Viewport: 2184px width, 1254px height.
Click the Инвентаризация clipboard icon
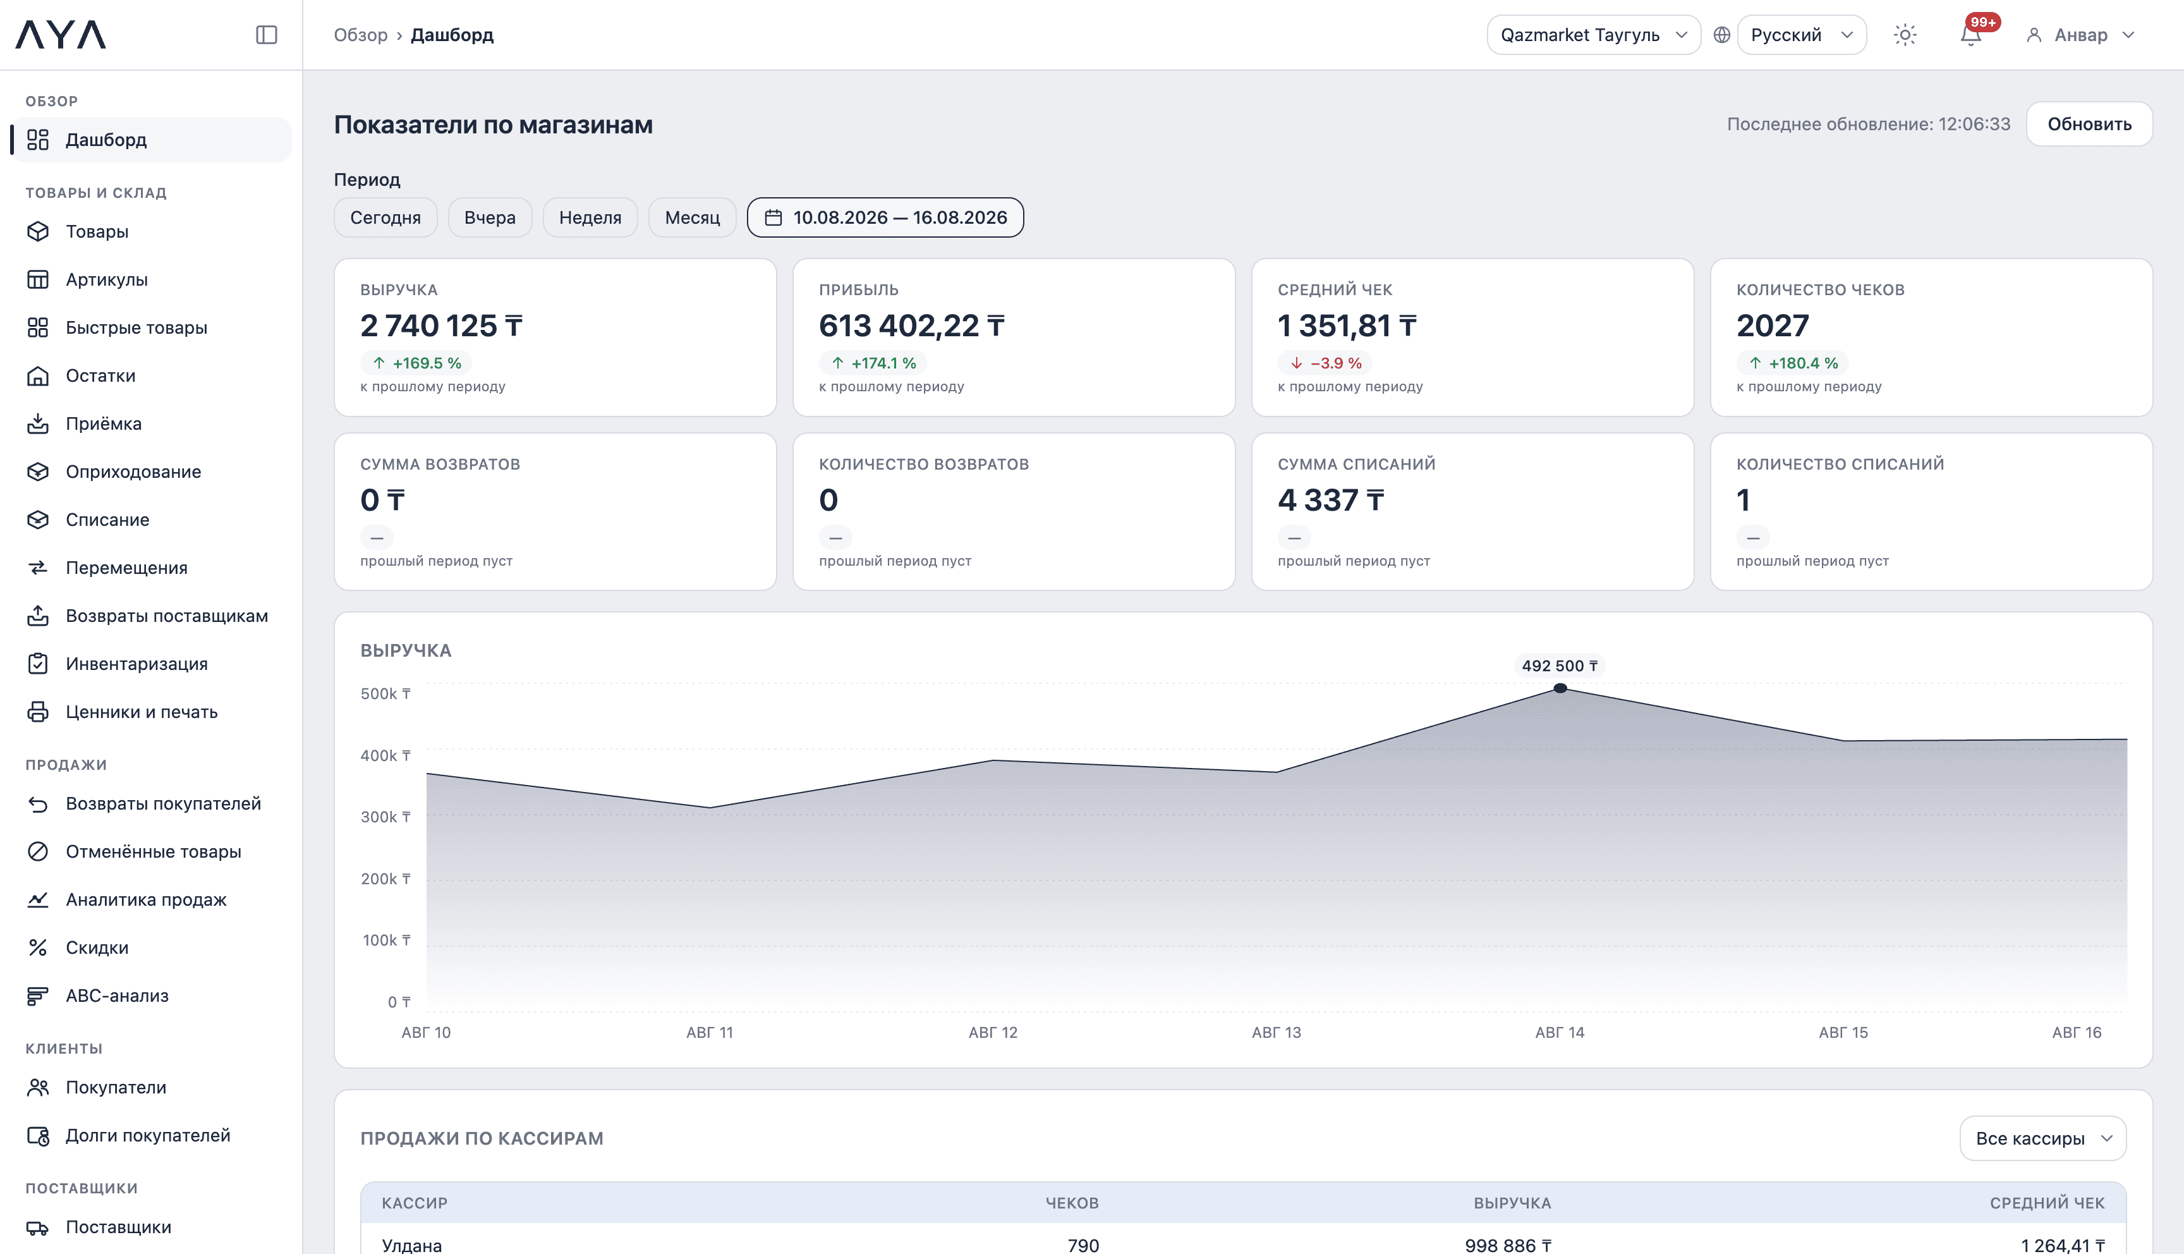pos(38,664)
